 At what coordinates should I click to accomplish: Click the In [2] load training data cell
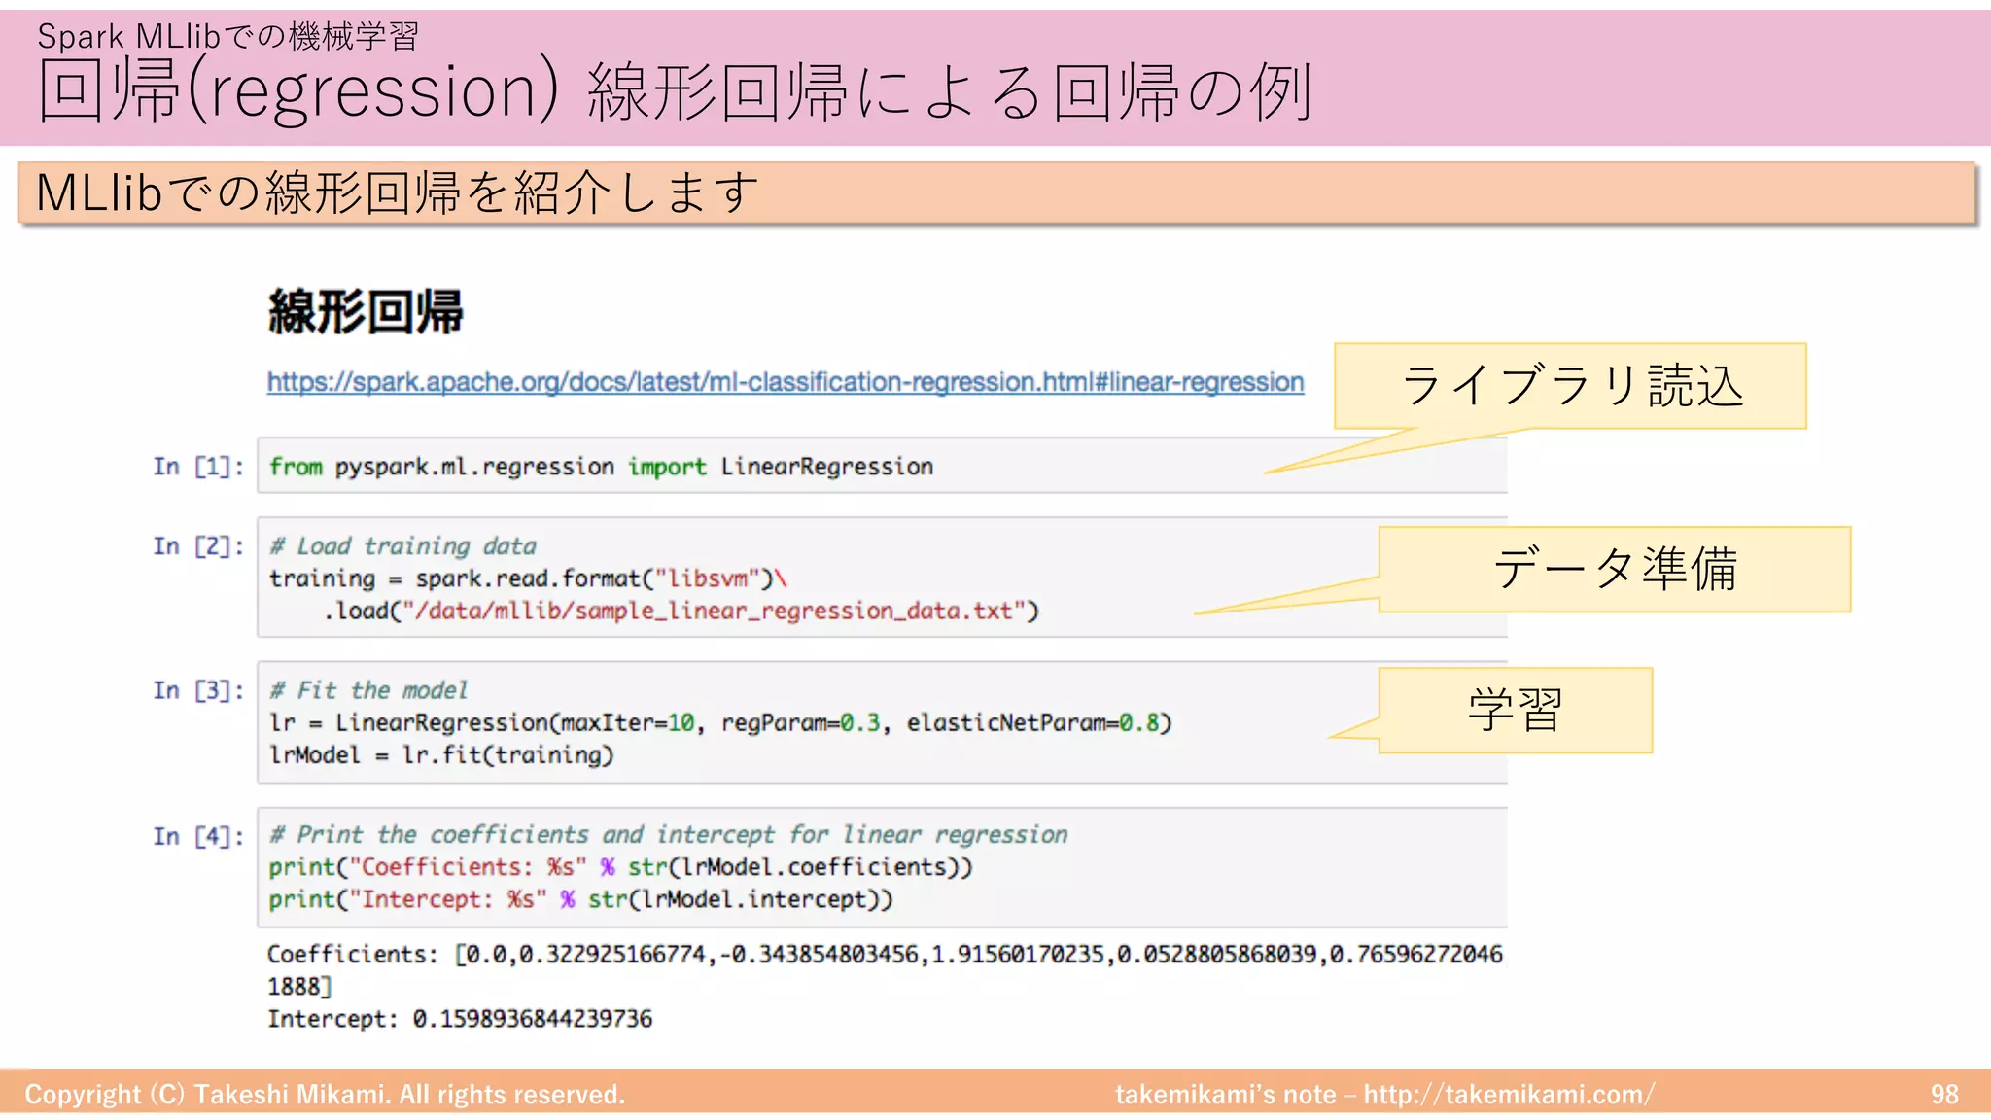(x=882, y=577)
